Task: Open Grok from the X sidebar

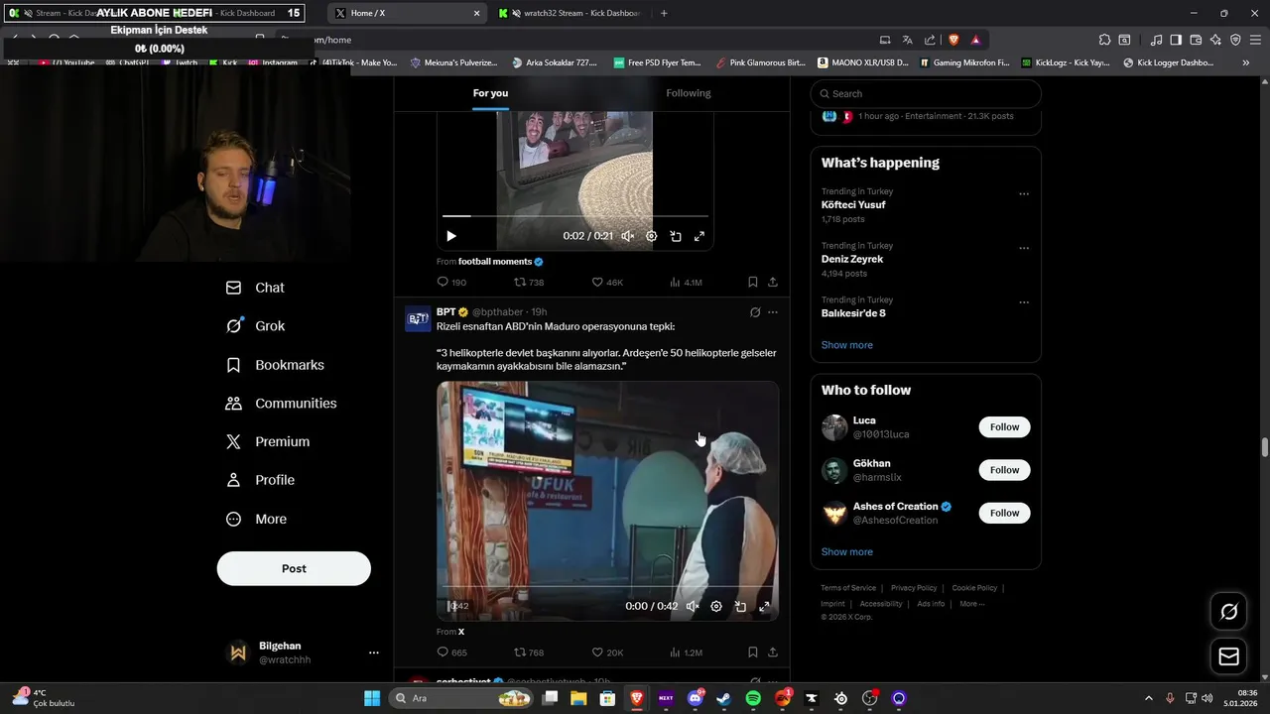Action: pos(255,326)
